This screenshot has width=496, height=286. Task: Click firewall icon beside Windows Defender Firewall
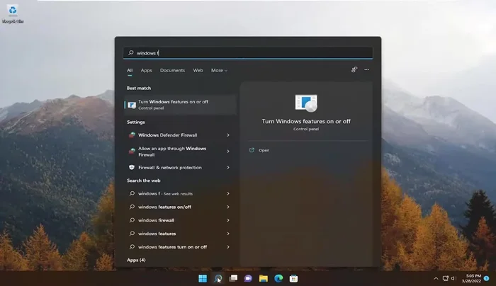coord(132,135)
